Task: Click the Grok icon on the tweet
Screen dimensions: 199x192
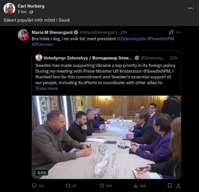Action: click(171, 32)
